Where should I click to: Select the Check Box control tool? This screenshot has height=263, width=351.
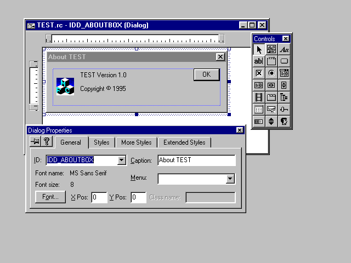[259, 73]
